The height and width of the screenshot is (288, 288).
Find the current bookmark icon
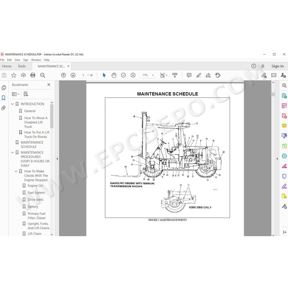(x=26, y=94)
